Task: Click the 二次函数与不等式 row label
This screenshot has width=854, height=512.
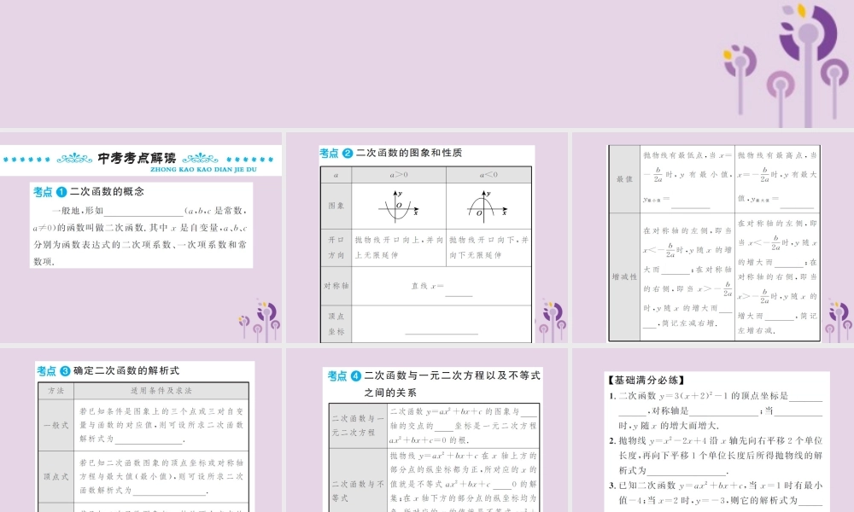Action: [359, 480]
